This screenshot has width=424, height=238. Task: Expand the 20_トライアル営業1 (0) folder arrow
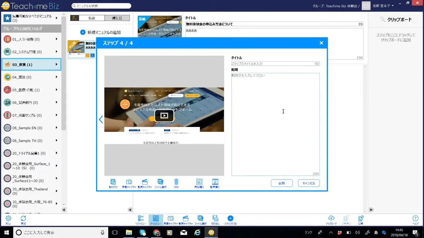[57, 153]
